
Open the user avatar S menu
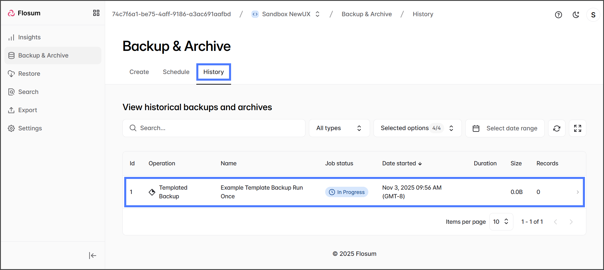(x=593, y=15)
